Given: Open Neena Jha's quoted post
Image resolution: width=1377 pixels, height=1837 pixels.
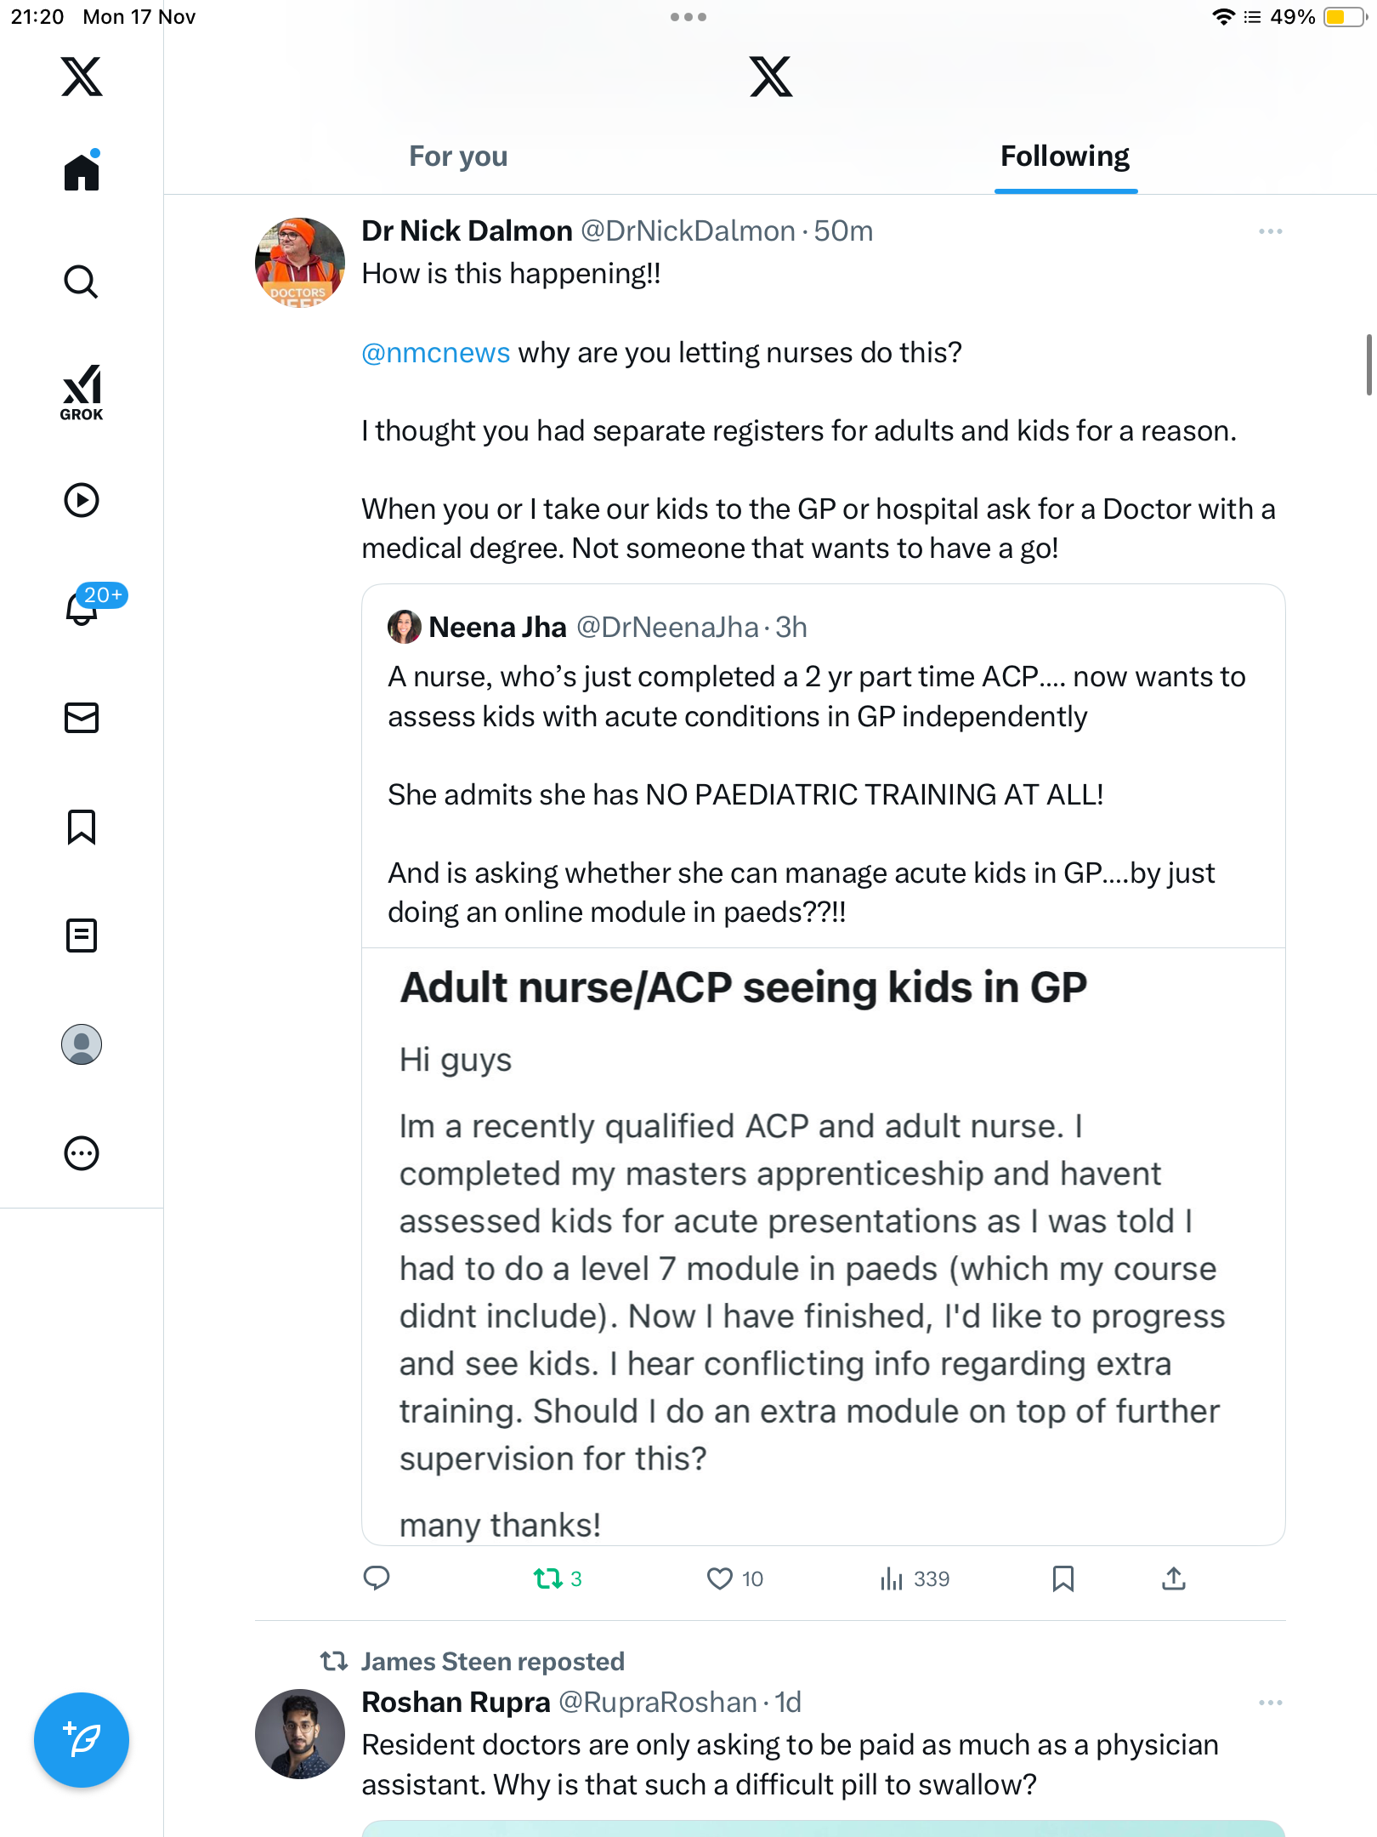Looking at the screenshot, I should click(823, 765).
